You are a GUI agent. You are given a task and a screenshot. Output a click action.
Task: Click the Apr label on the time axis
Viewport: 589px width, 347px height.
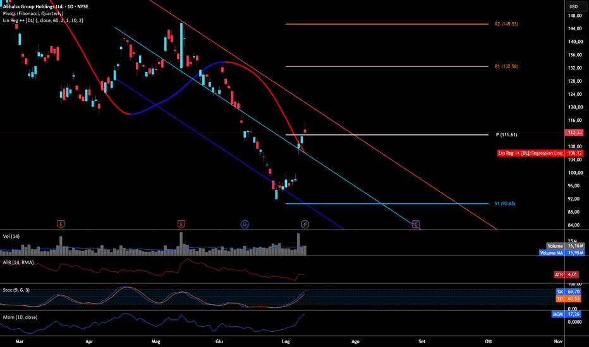(89, 341)
